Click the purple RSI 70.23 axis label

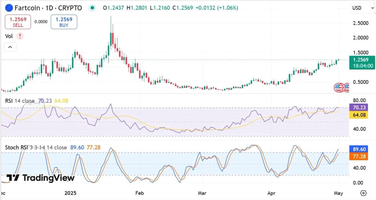point(358,108)
